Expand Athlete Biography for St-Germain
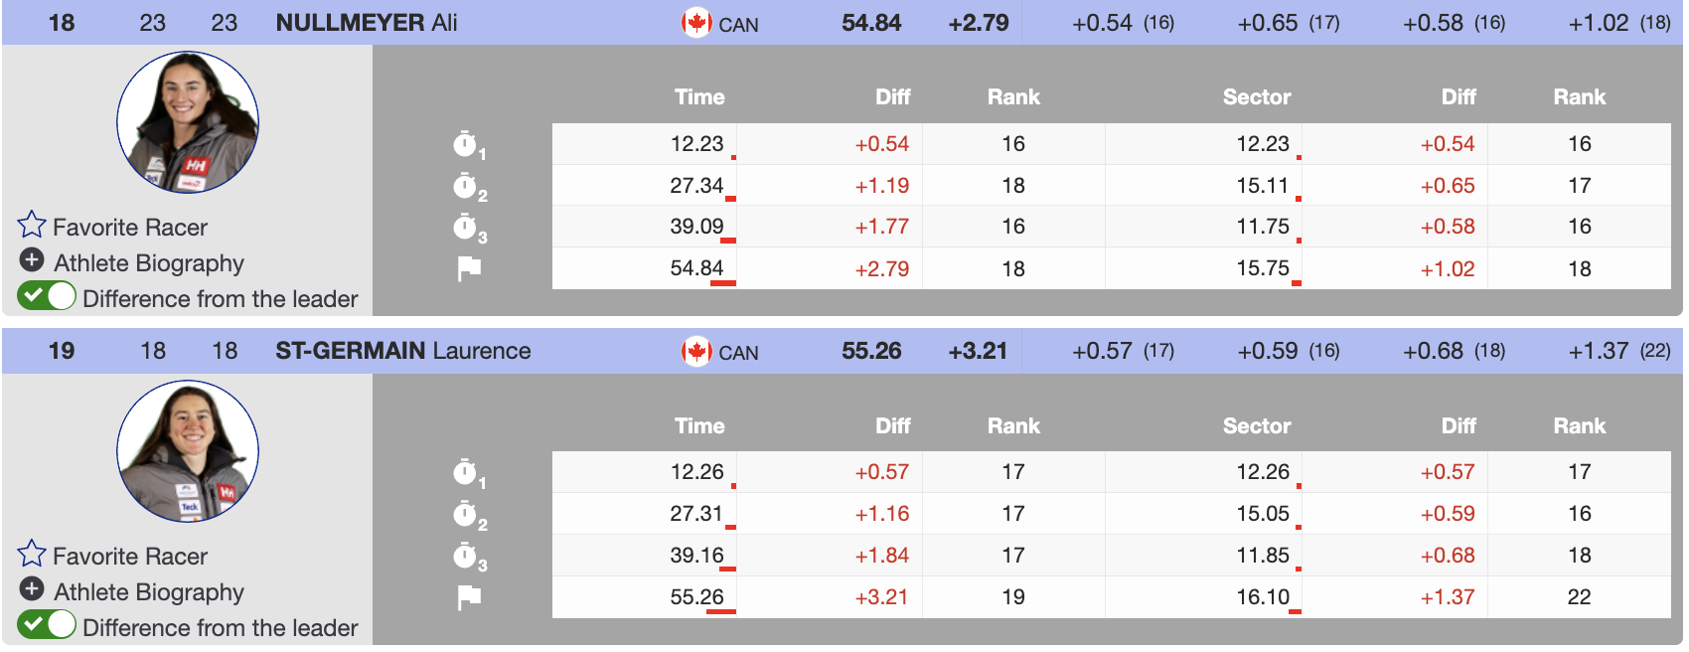Image resolution: width=1689 pixels, height=652 pixels. [x=32, y=590]
